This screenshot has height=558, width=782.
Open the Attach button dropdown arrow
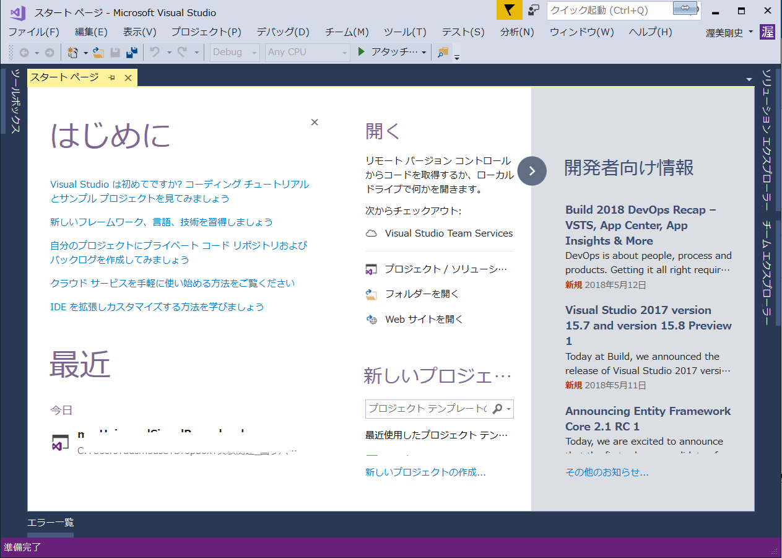tap(424, 53)
